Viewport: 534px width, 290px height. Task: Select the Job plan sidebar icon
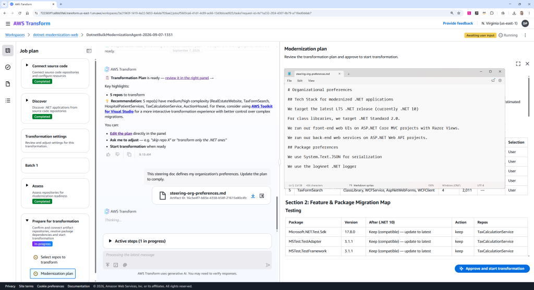click(8, 51)
